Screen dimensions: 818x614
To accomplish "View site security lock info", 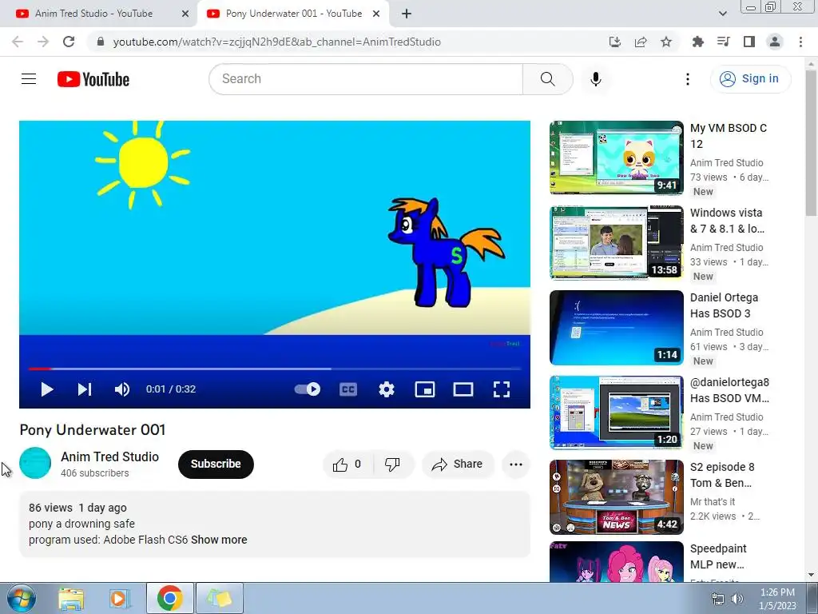I will [x=100, y=42].
